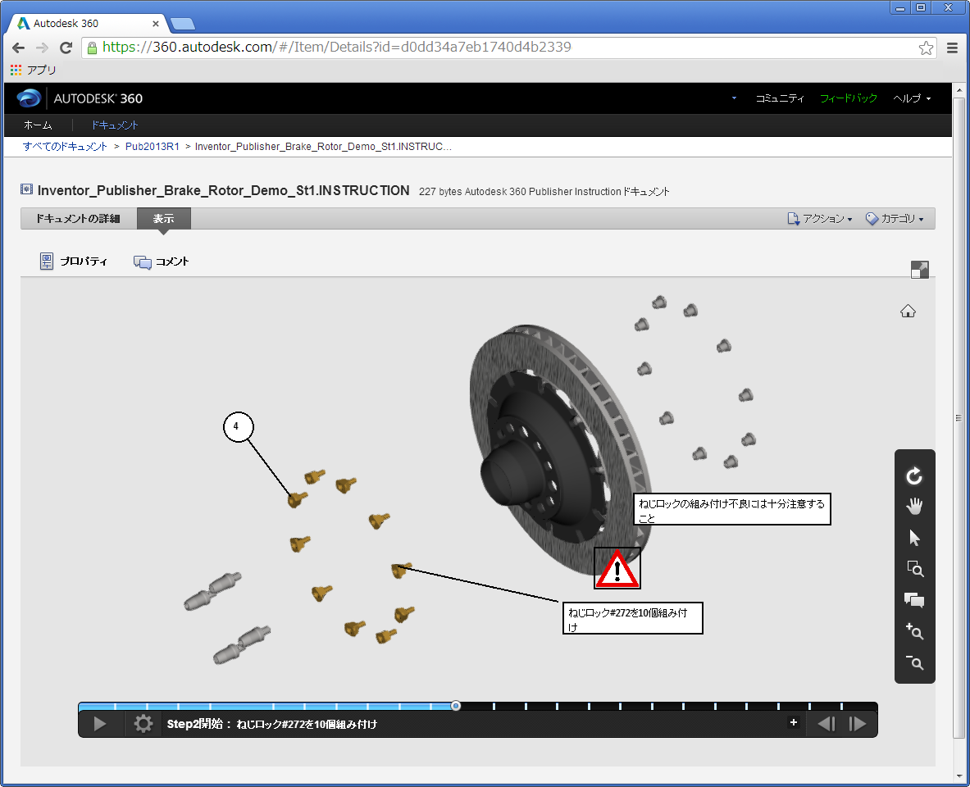Click the page vertical scrollbar
The width and height of the screenshot is (970, 787).
tap(959, 418)
